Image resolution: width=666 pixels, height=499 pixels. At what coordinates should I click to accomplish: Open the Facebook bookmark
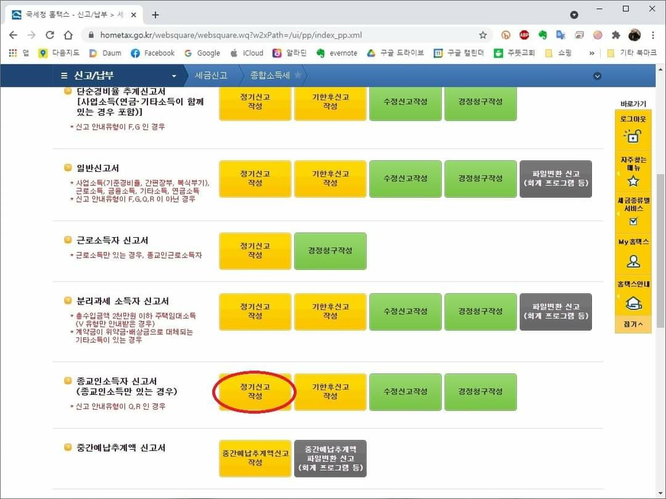(152, 53)
